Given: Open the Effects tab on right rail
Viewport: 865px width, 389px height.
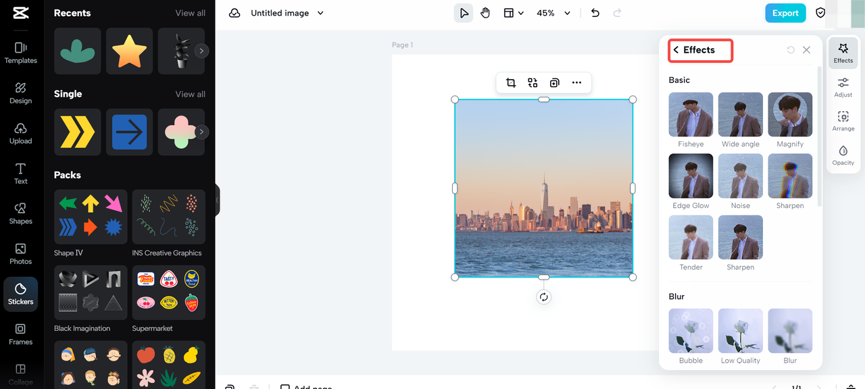Looking at the screenshot, I should tap(843, 53).
